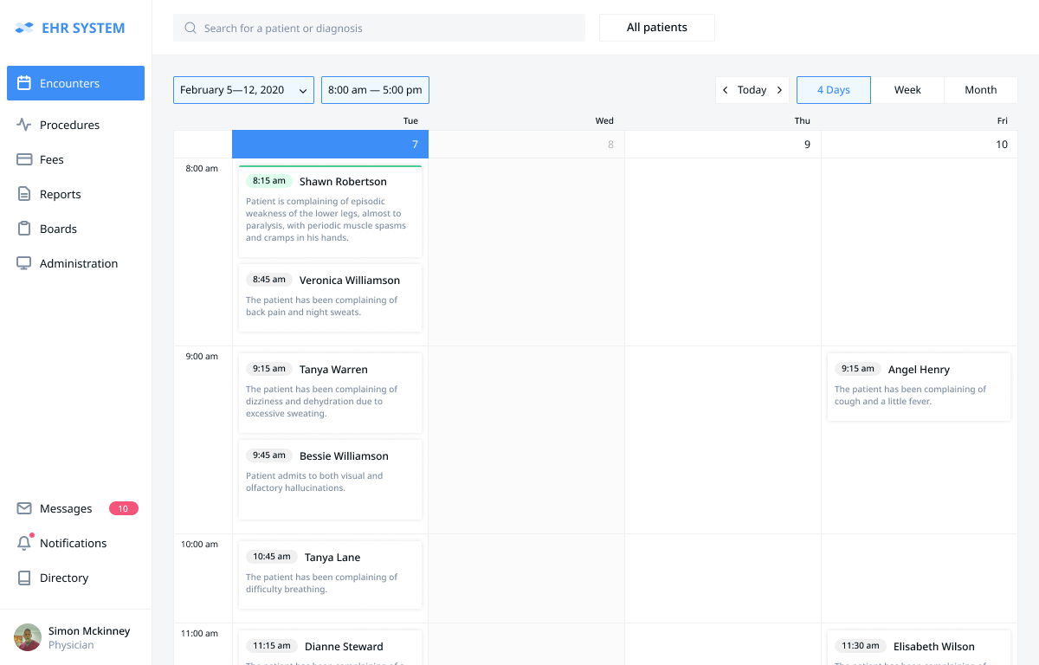Select Wednesday 8 column header
Viewport: 1039px width, 665px height.
tap(526, 144)
